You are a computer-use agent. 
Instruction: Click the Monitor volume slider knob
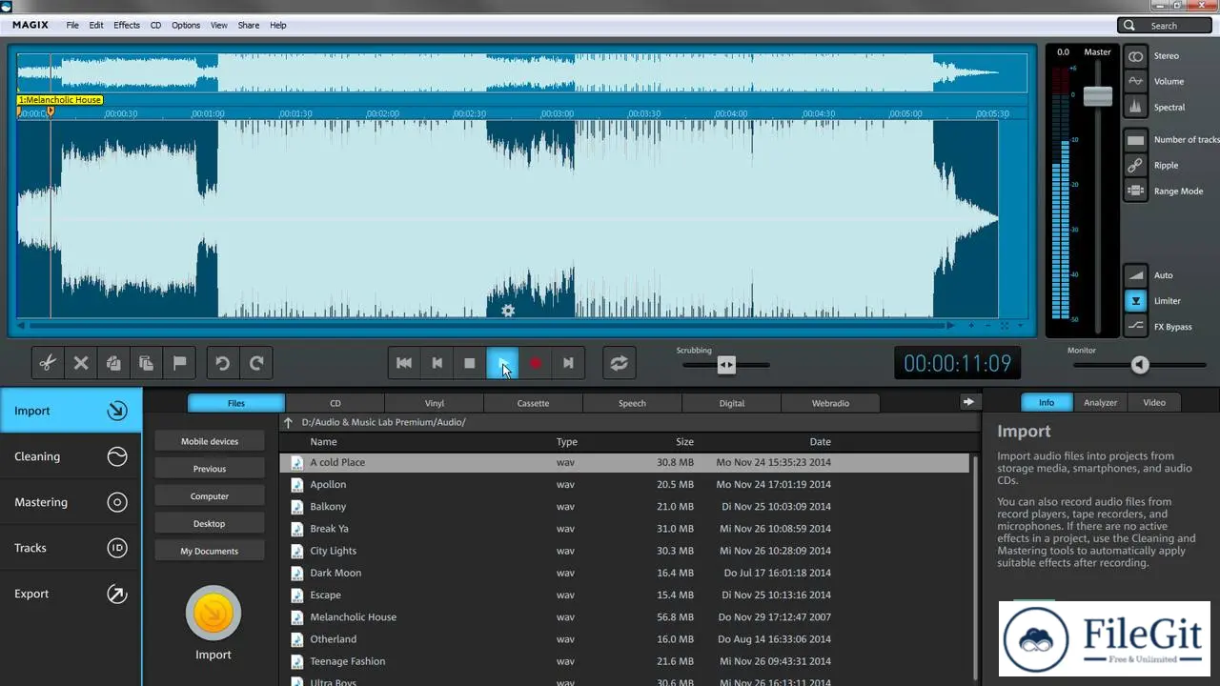(1140, 365)
